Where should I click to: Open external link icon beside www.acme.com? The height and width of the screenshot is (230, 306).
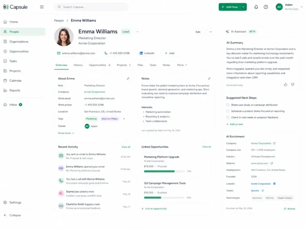[x=272, y=163]
